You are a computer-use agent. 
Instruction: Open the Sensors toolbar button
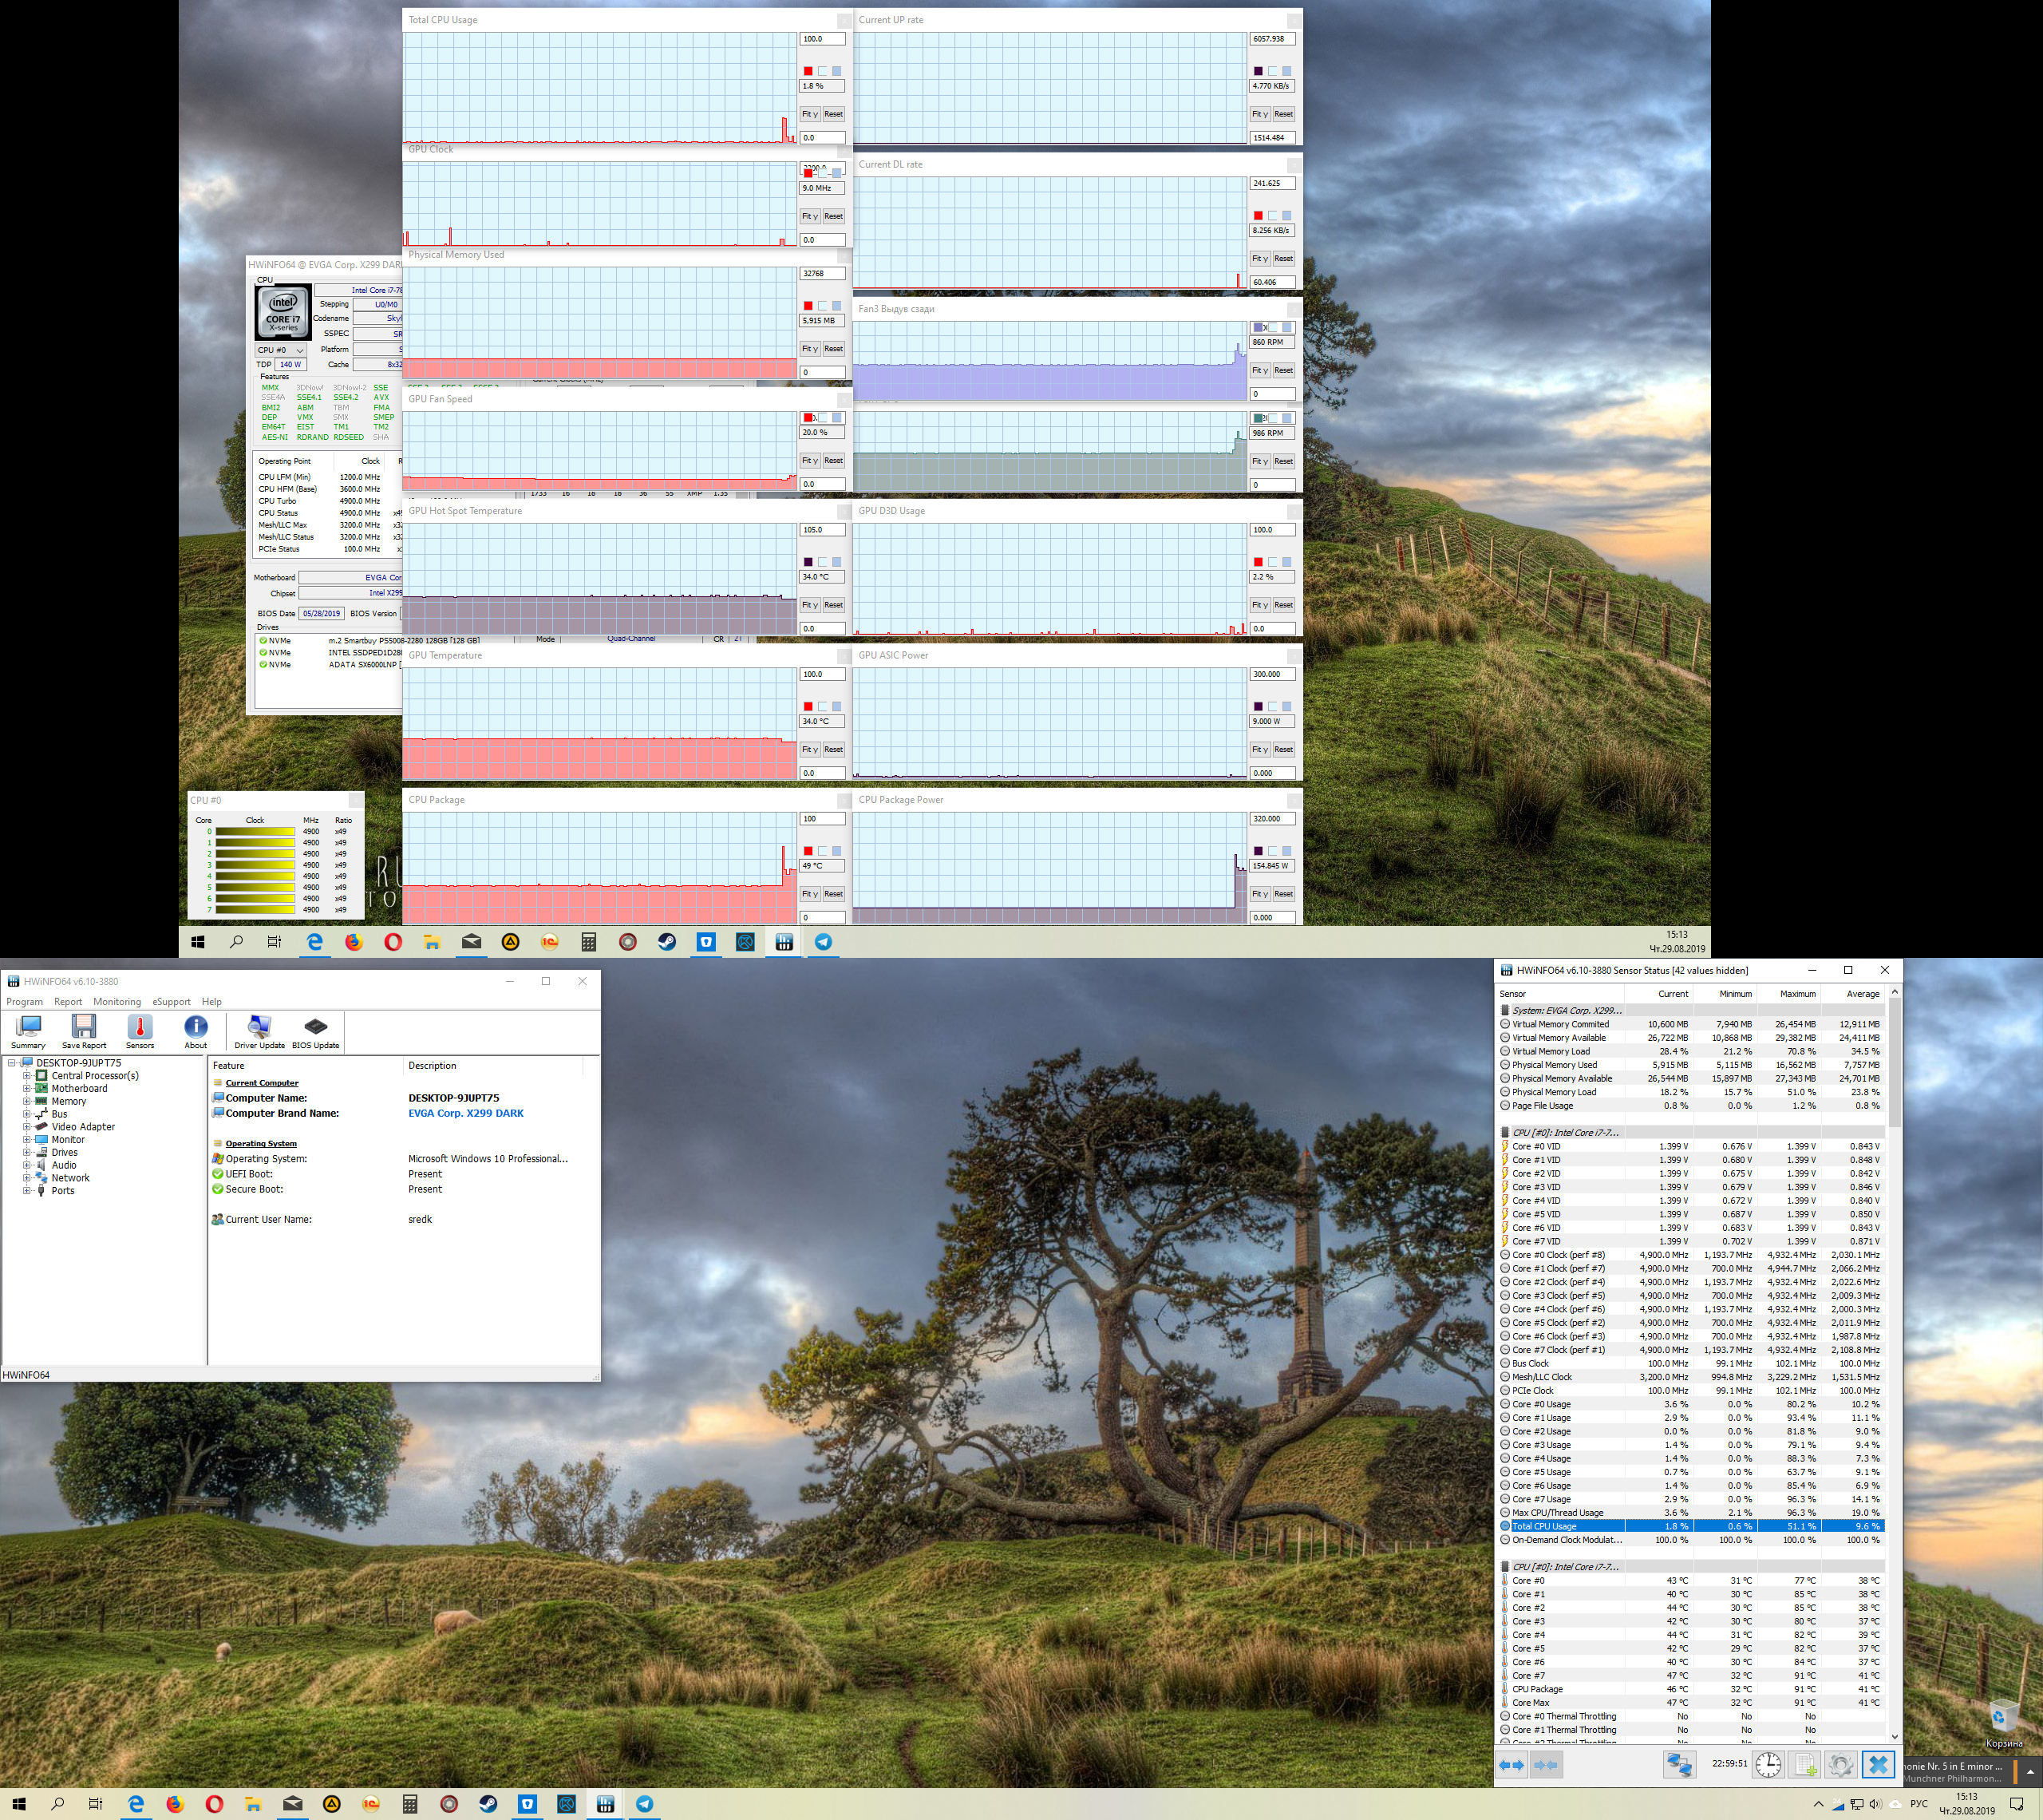(x=140, y=1030)
